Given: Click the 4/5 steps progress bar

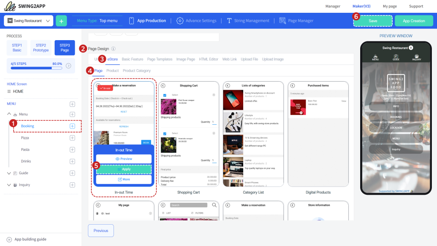Looking at the screenshot, I should tap(36, 68).
